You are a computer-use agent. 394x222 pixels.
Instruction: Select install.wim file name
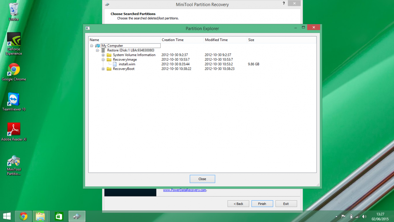tap(127, 64)
